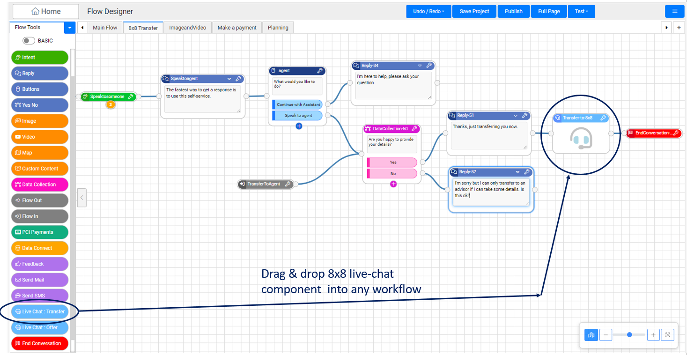Viewport: 687px width, 355px height.
Task: Switch to the Make a payment tab
Action: click(236, 28)
